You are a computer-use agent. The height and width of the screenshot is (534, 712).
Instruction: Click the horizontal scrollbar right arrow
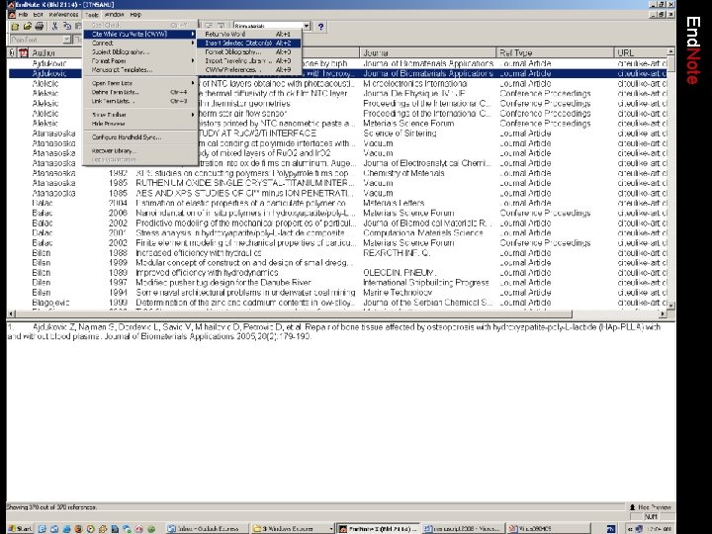tap(663, 313)
